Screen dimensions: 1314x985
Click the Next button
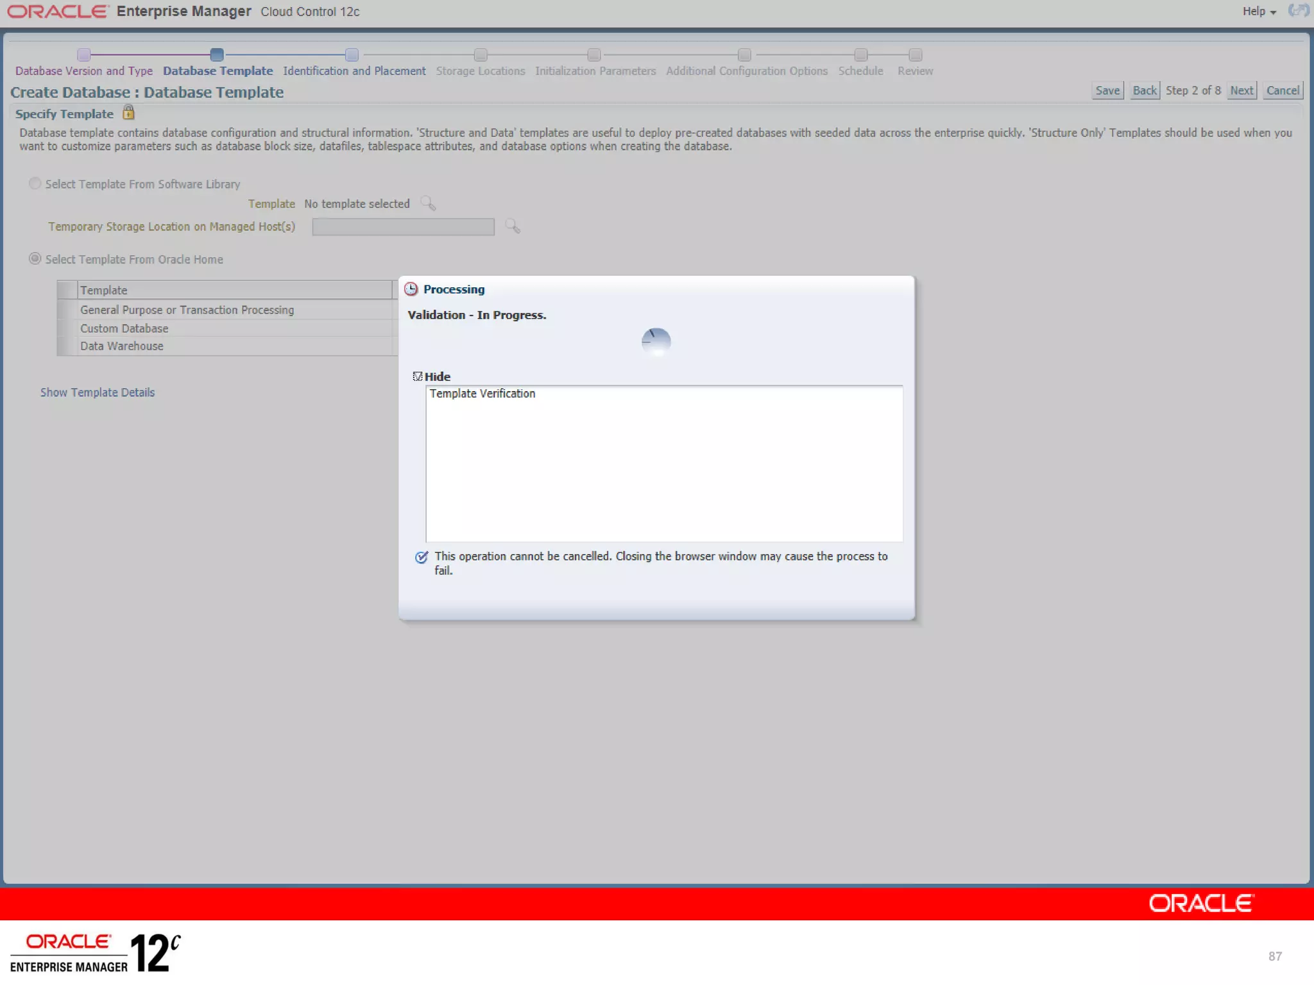pyautogui.click(x=1241, y=90)
